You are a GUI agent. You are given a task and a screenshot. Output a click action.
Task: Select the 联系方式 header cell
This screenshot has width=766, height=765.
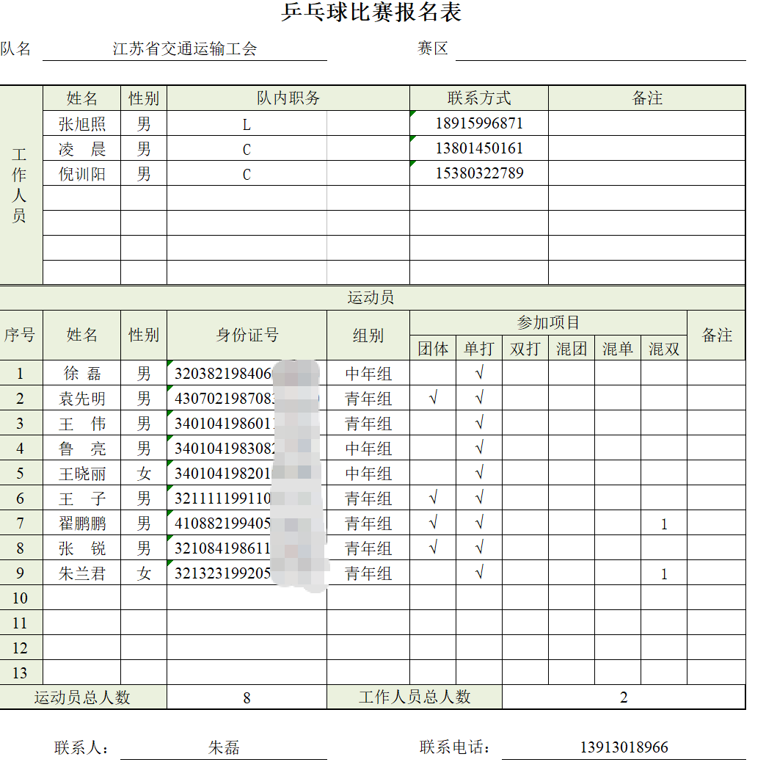479,98
